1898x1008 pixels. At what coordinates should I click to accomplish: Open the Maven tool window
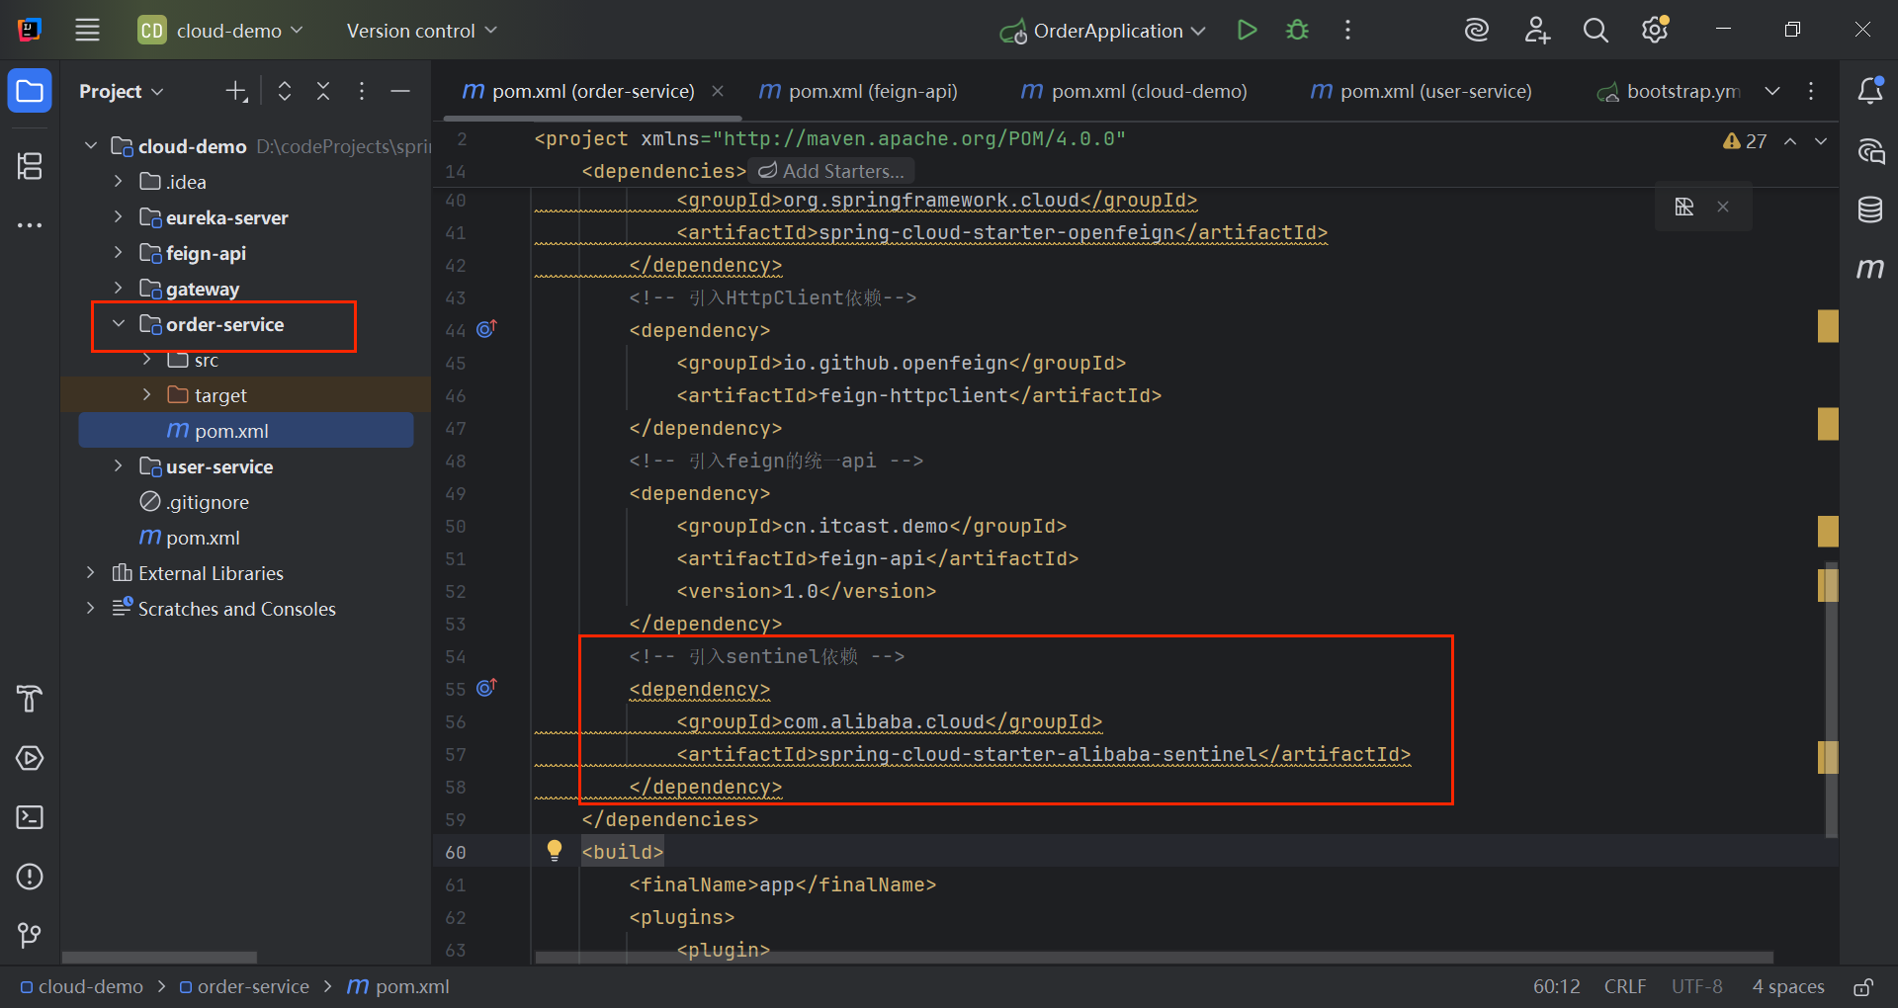click(x=1870, y=269)
